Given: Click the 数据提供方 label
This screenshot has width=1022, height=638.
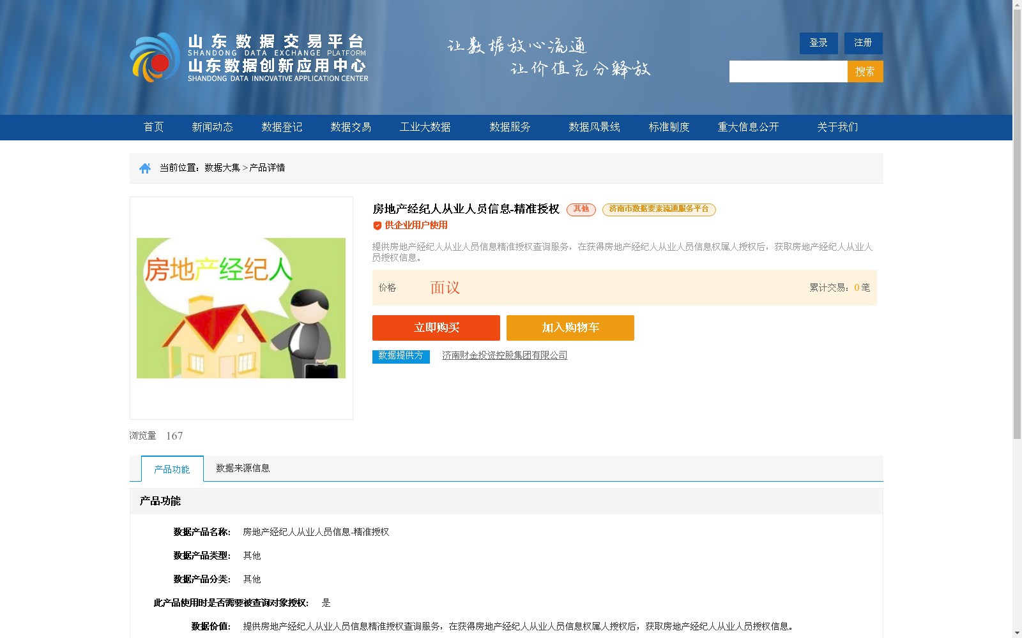Looking at the screenshot, I should tap(401, 356).
